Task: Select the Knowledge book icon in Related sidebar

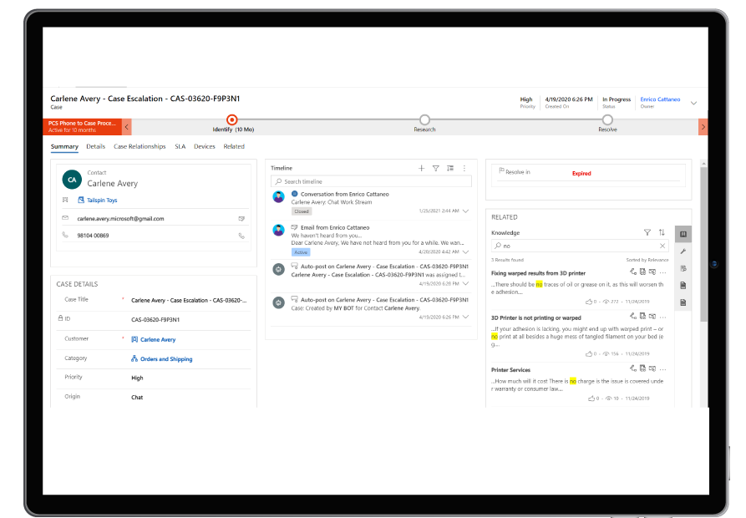Action: (683, 234)
